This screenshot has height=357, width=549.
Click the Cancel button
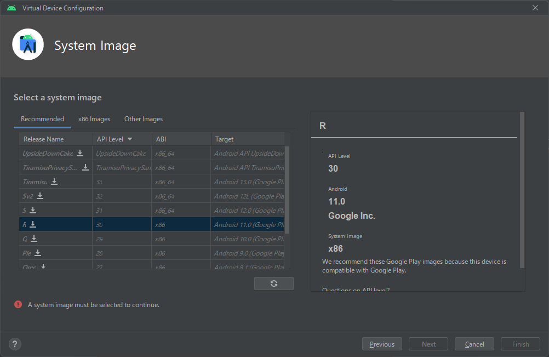point(474,344)
